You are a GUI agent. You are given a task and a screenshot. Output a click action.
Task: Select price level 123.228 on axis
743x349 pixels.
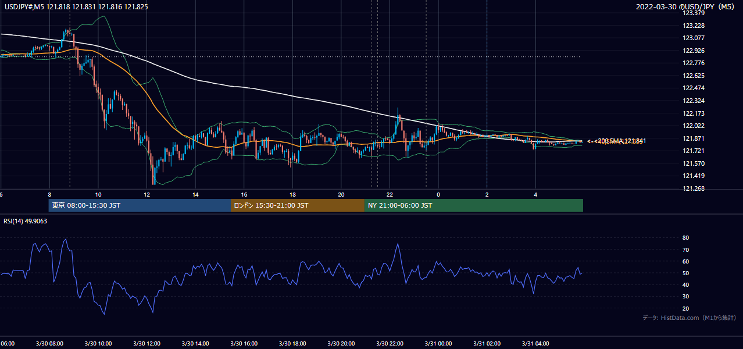coord(693,26)
